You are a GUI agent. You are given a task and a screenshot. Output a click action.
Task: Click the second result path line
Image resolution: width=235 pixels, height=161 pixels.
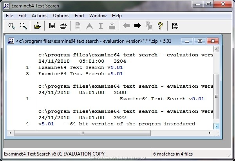(126, 86)
